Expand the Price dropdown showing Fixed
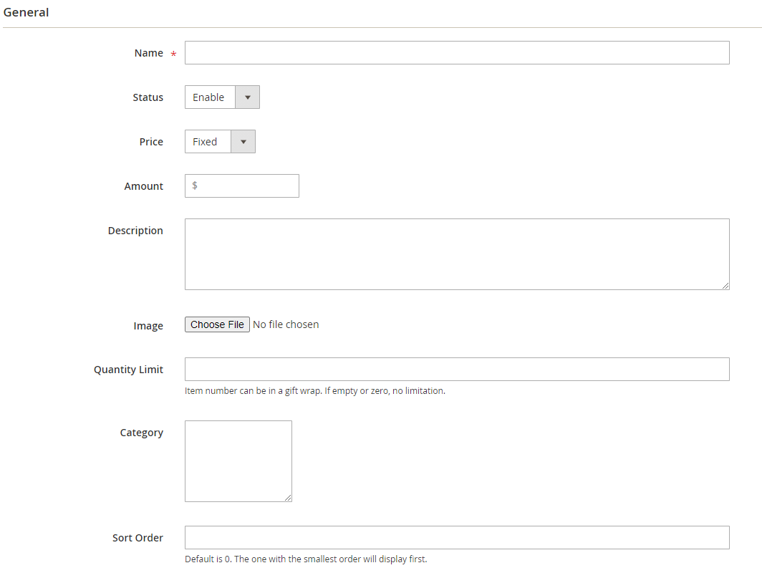This screenshot has height=578, width=762. (220, 142)
